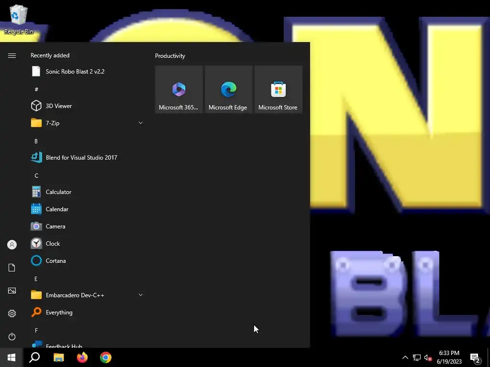This screenshot has width=490, height=367.
Task: Open the Calculator app
Action: [87, 192]
